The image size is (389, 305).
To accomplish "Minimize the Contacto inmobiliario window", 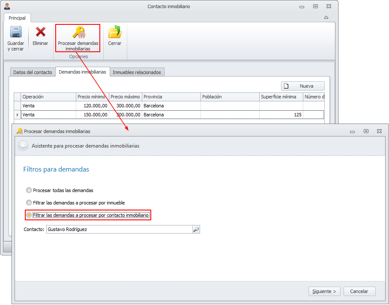I will (302, 7).
